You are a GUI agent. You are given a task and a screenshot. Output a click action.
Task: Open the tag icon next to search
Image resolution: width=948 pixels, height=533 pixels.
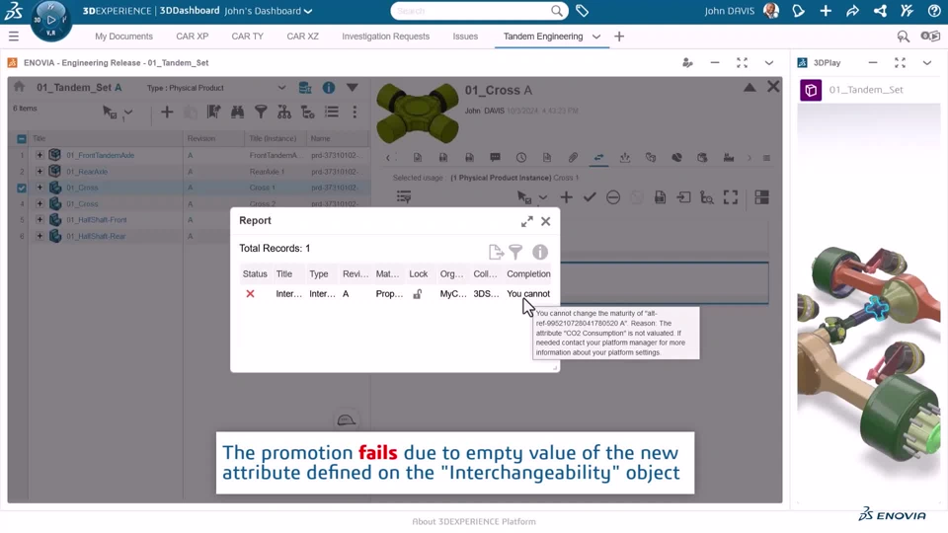pos(582,11)
